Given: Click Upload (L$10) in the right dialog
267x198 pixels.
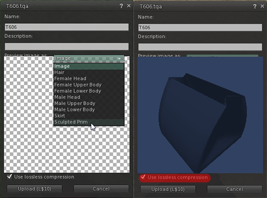Looking at the screenshot, I should click(x=168, y=189).
